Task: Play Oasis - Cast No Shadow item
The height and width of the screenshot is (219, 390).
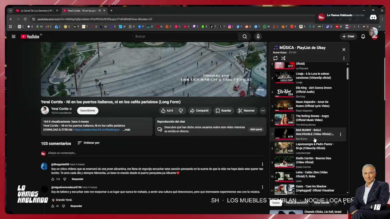Action: (x=308, y=189)
